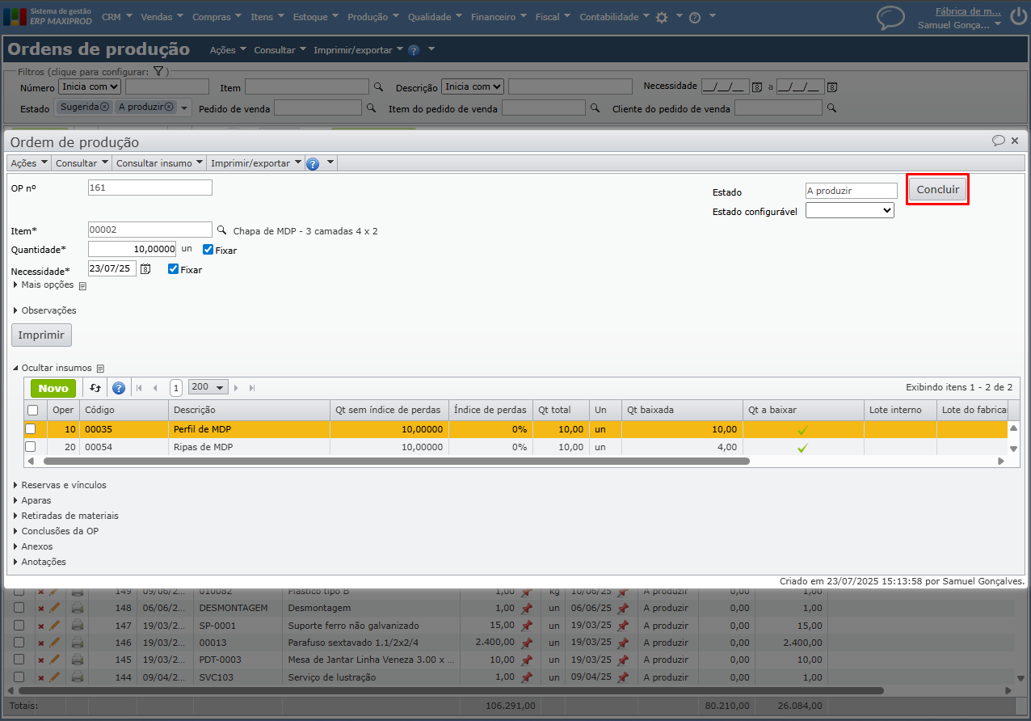Open the Consultar insumo menu
The image size is (1031, 721).
pyautogui.click(x=159, y=163)
